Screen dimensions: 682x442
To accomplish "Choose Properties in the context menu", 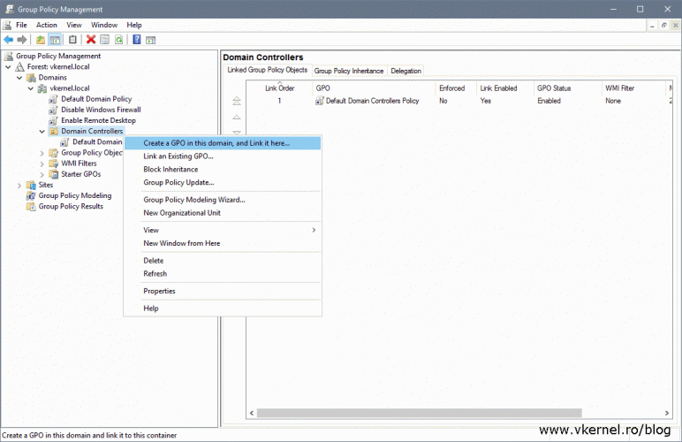I will (223, 291).
